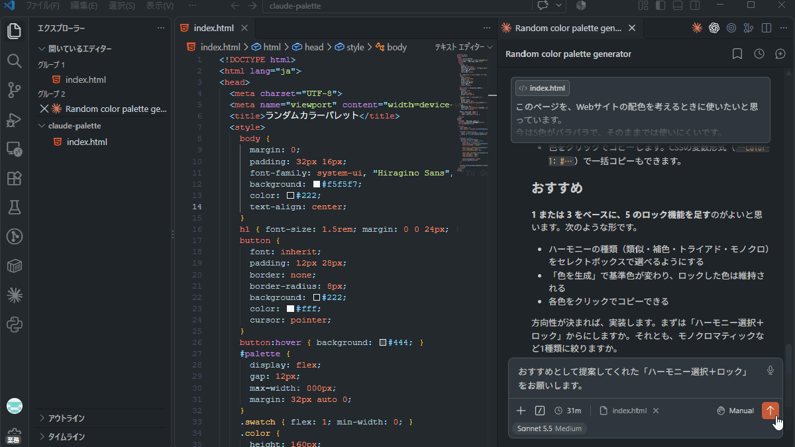Click the ChatGPT icon in the editor toolbar
The width and height of the screenshot is (795, 447).
pos(714,28)
